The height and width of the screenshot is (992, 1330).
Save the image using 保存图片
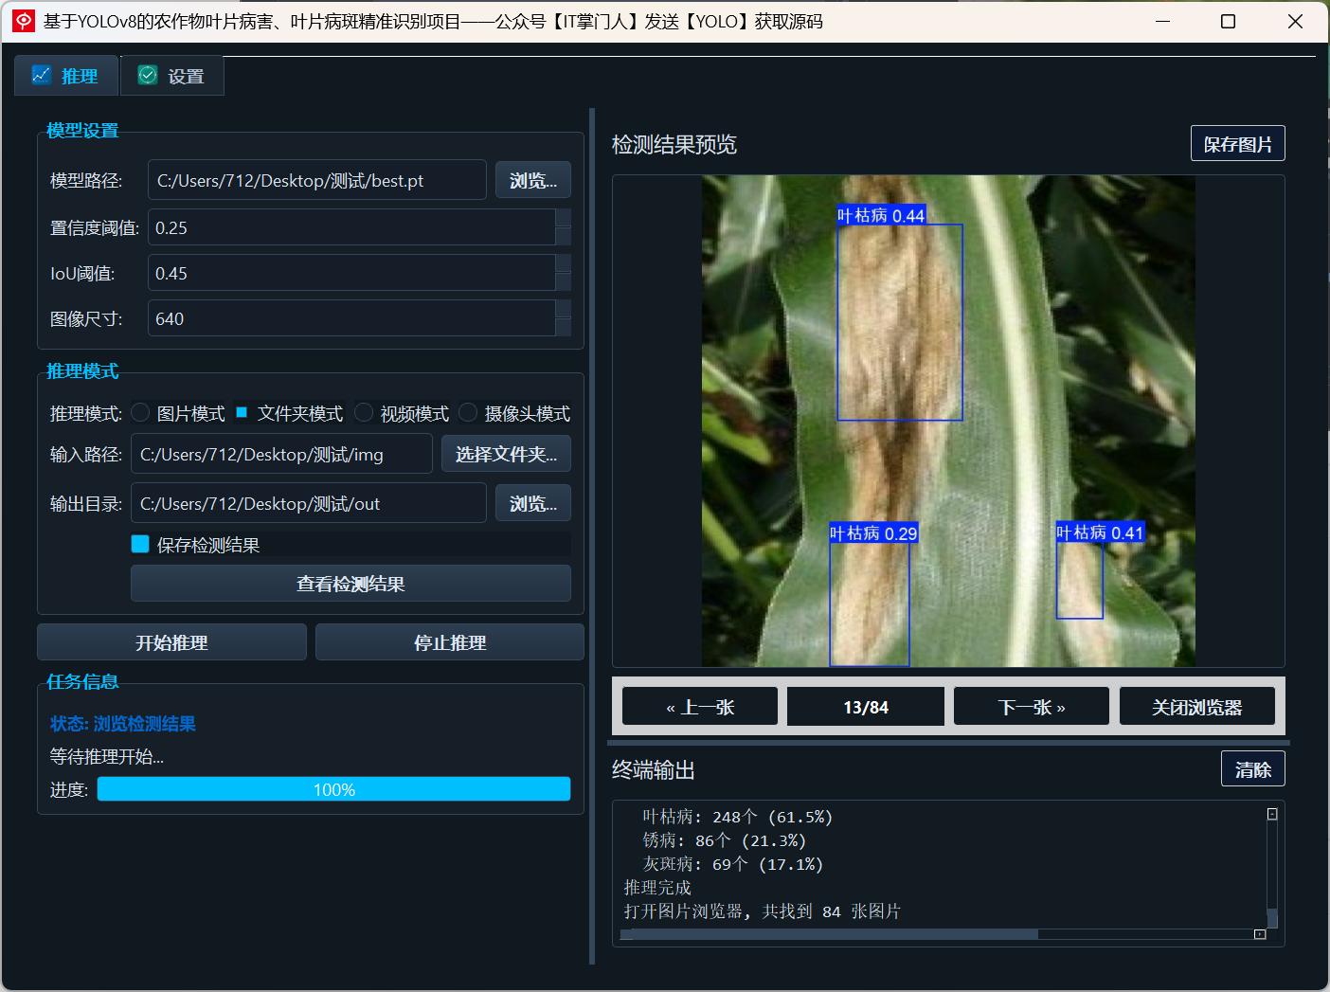[1237, 143]
